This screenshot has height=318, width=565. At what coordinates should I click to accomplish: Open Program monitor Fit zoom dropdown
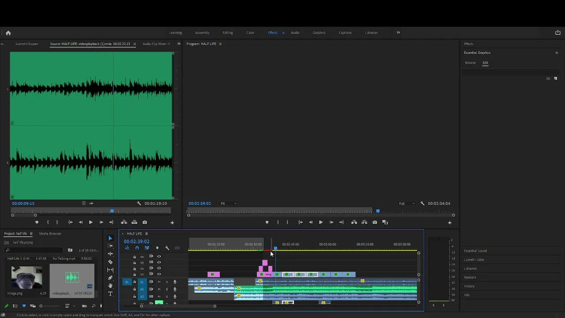[229, 204]
